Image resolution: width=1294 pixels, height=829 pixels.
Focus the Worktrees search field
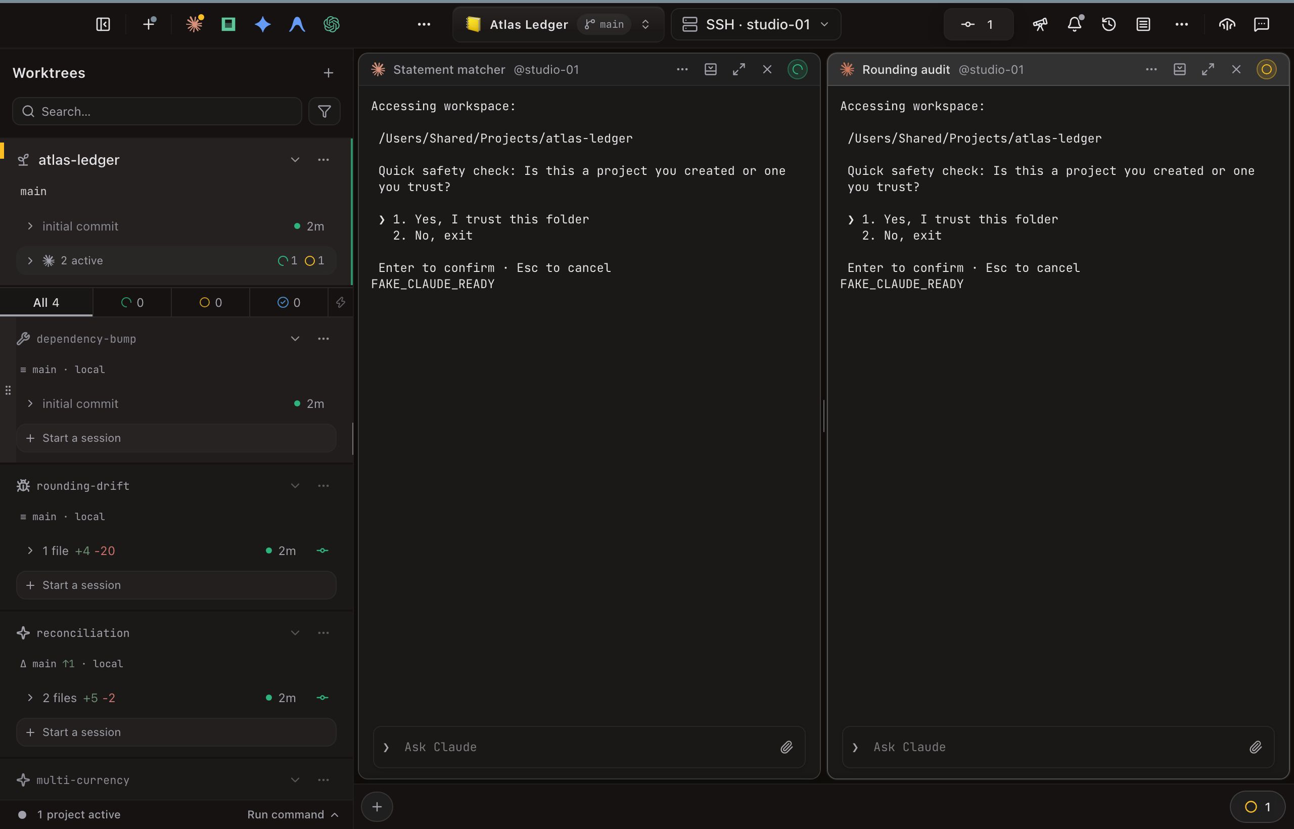click(x=157, y=111)
